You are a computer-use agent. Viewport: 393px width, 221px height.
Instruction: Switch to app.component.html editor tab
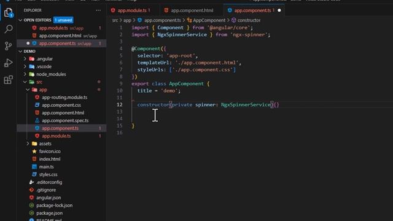coord(192,10)
